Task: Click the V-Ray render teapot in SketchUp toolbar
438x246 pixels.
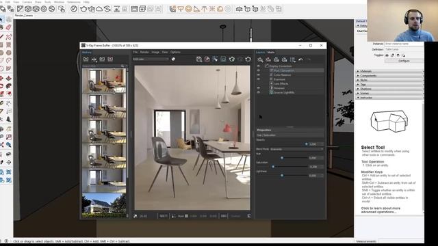Action: [x=83, y=9]
